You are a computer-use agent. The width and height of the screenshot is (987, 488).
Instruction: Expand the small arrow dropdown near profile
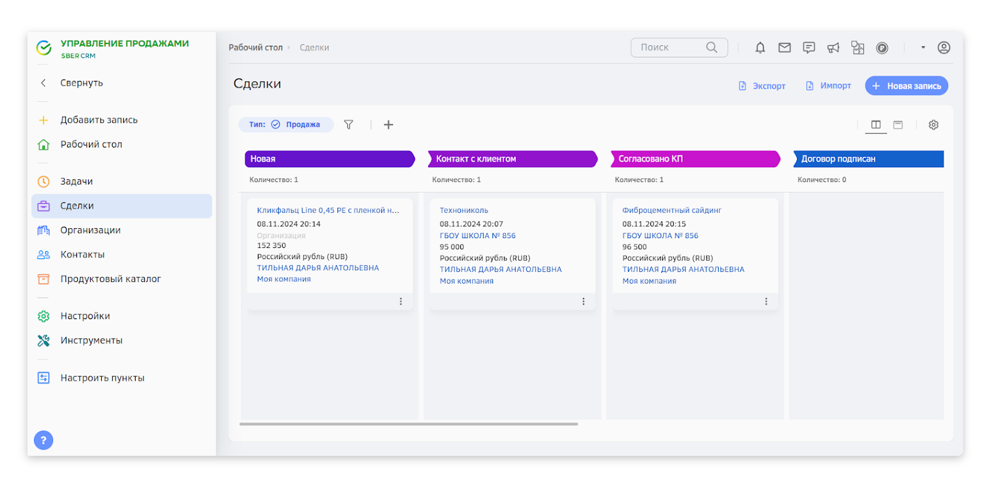click(x=923, y=48)
